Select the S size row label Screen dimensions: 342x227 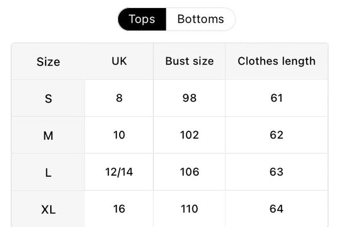click(x=48, y=99)
